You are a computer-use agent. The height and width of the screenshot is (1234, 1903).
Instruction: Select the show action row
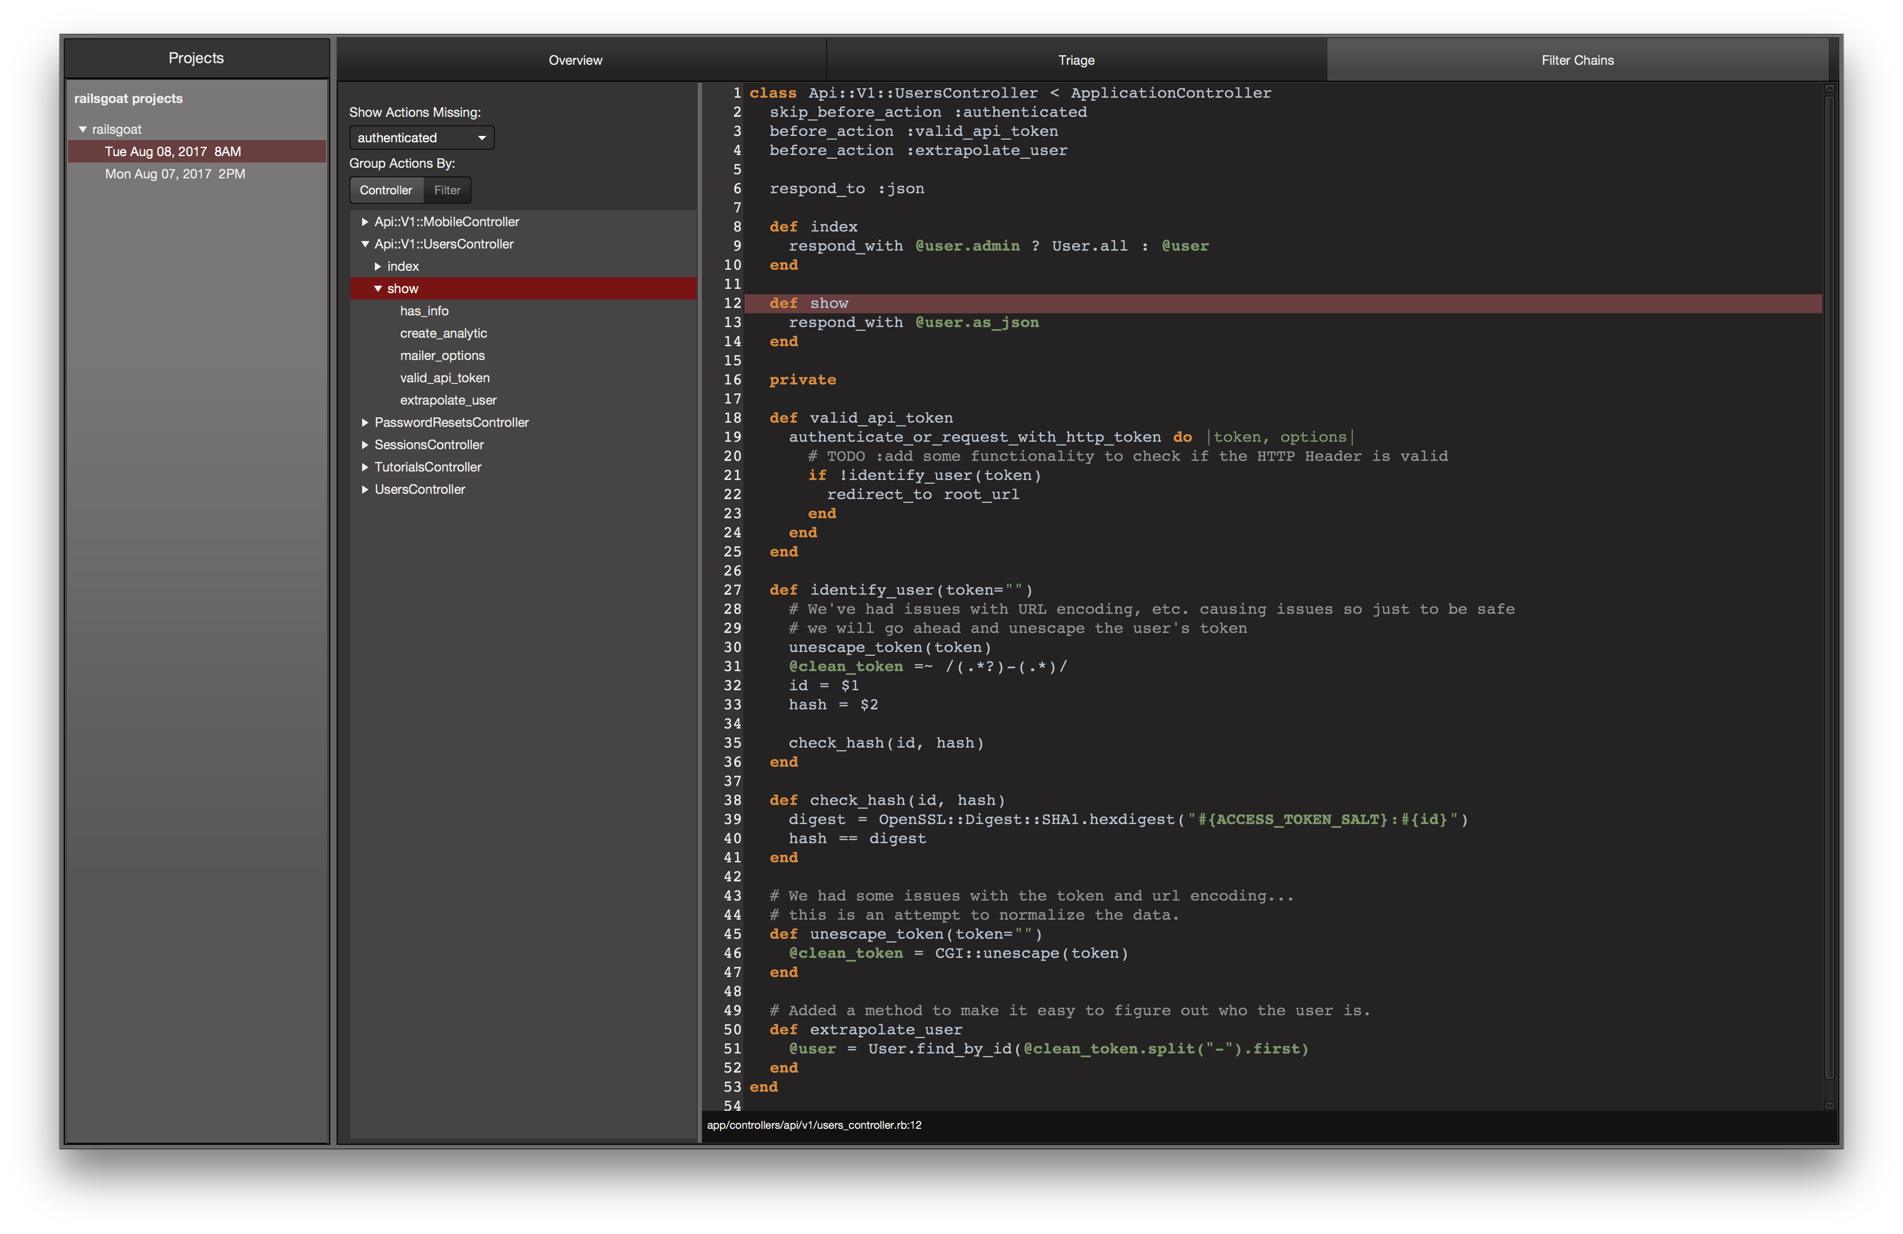click(523, 289)
